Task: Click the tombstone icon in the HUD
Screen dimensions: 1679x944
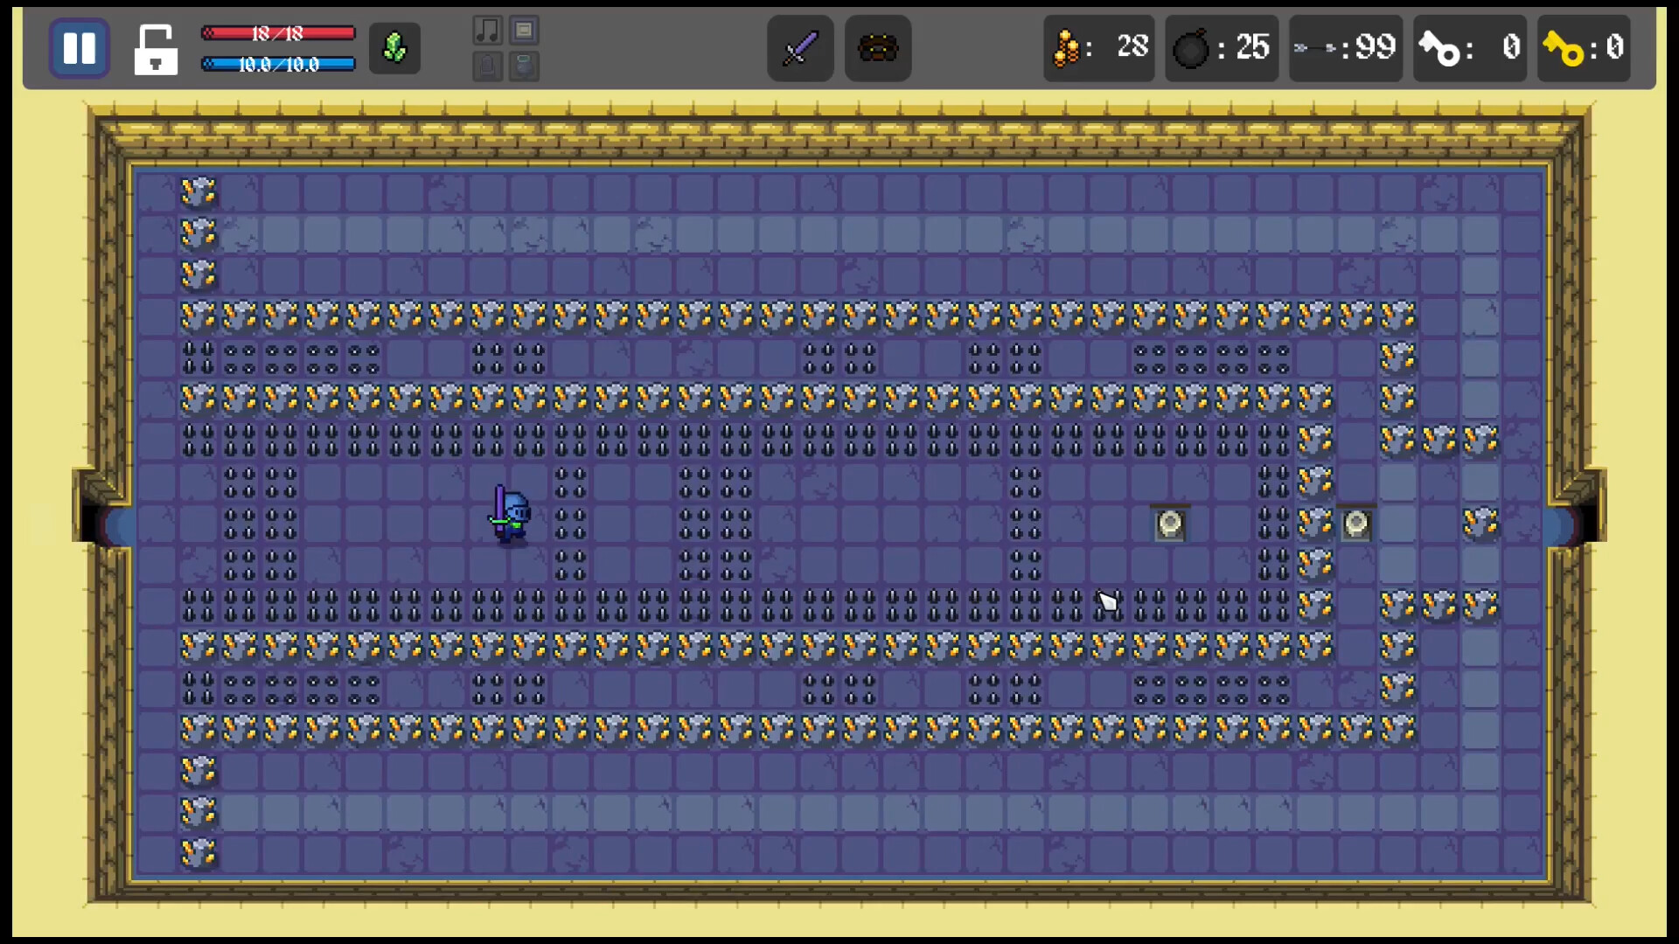Action: click(487, 66)
